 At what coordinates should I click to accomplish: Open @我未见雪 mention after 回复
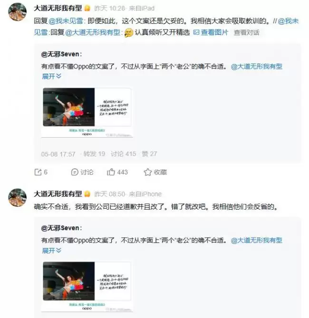coord(66,21)
